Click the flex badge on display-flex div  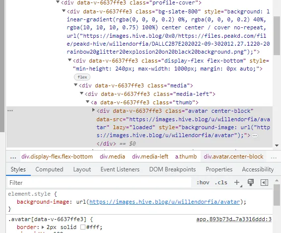click(x=82, y=77)
